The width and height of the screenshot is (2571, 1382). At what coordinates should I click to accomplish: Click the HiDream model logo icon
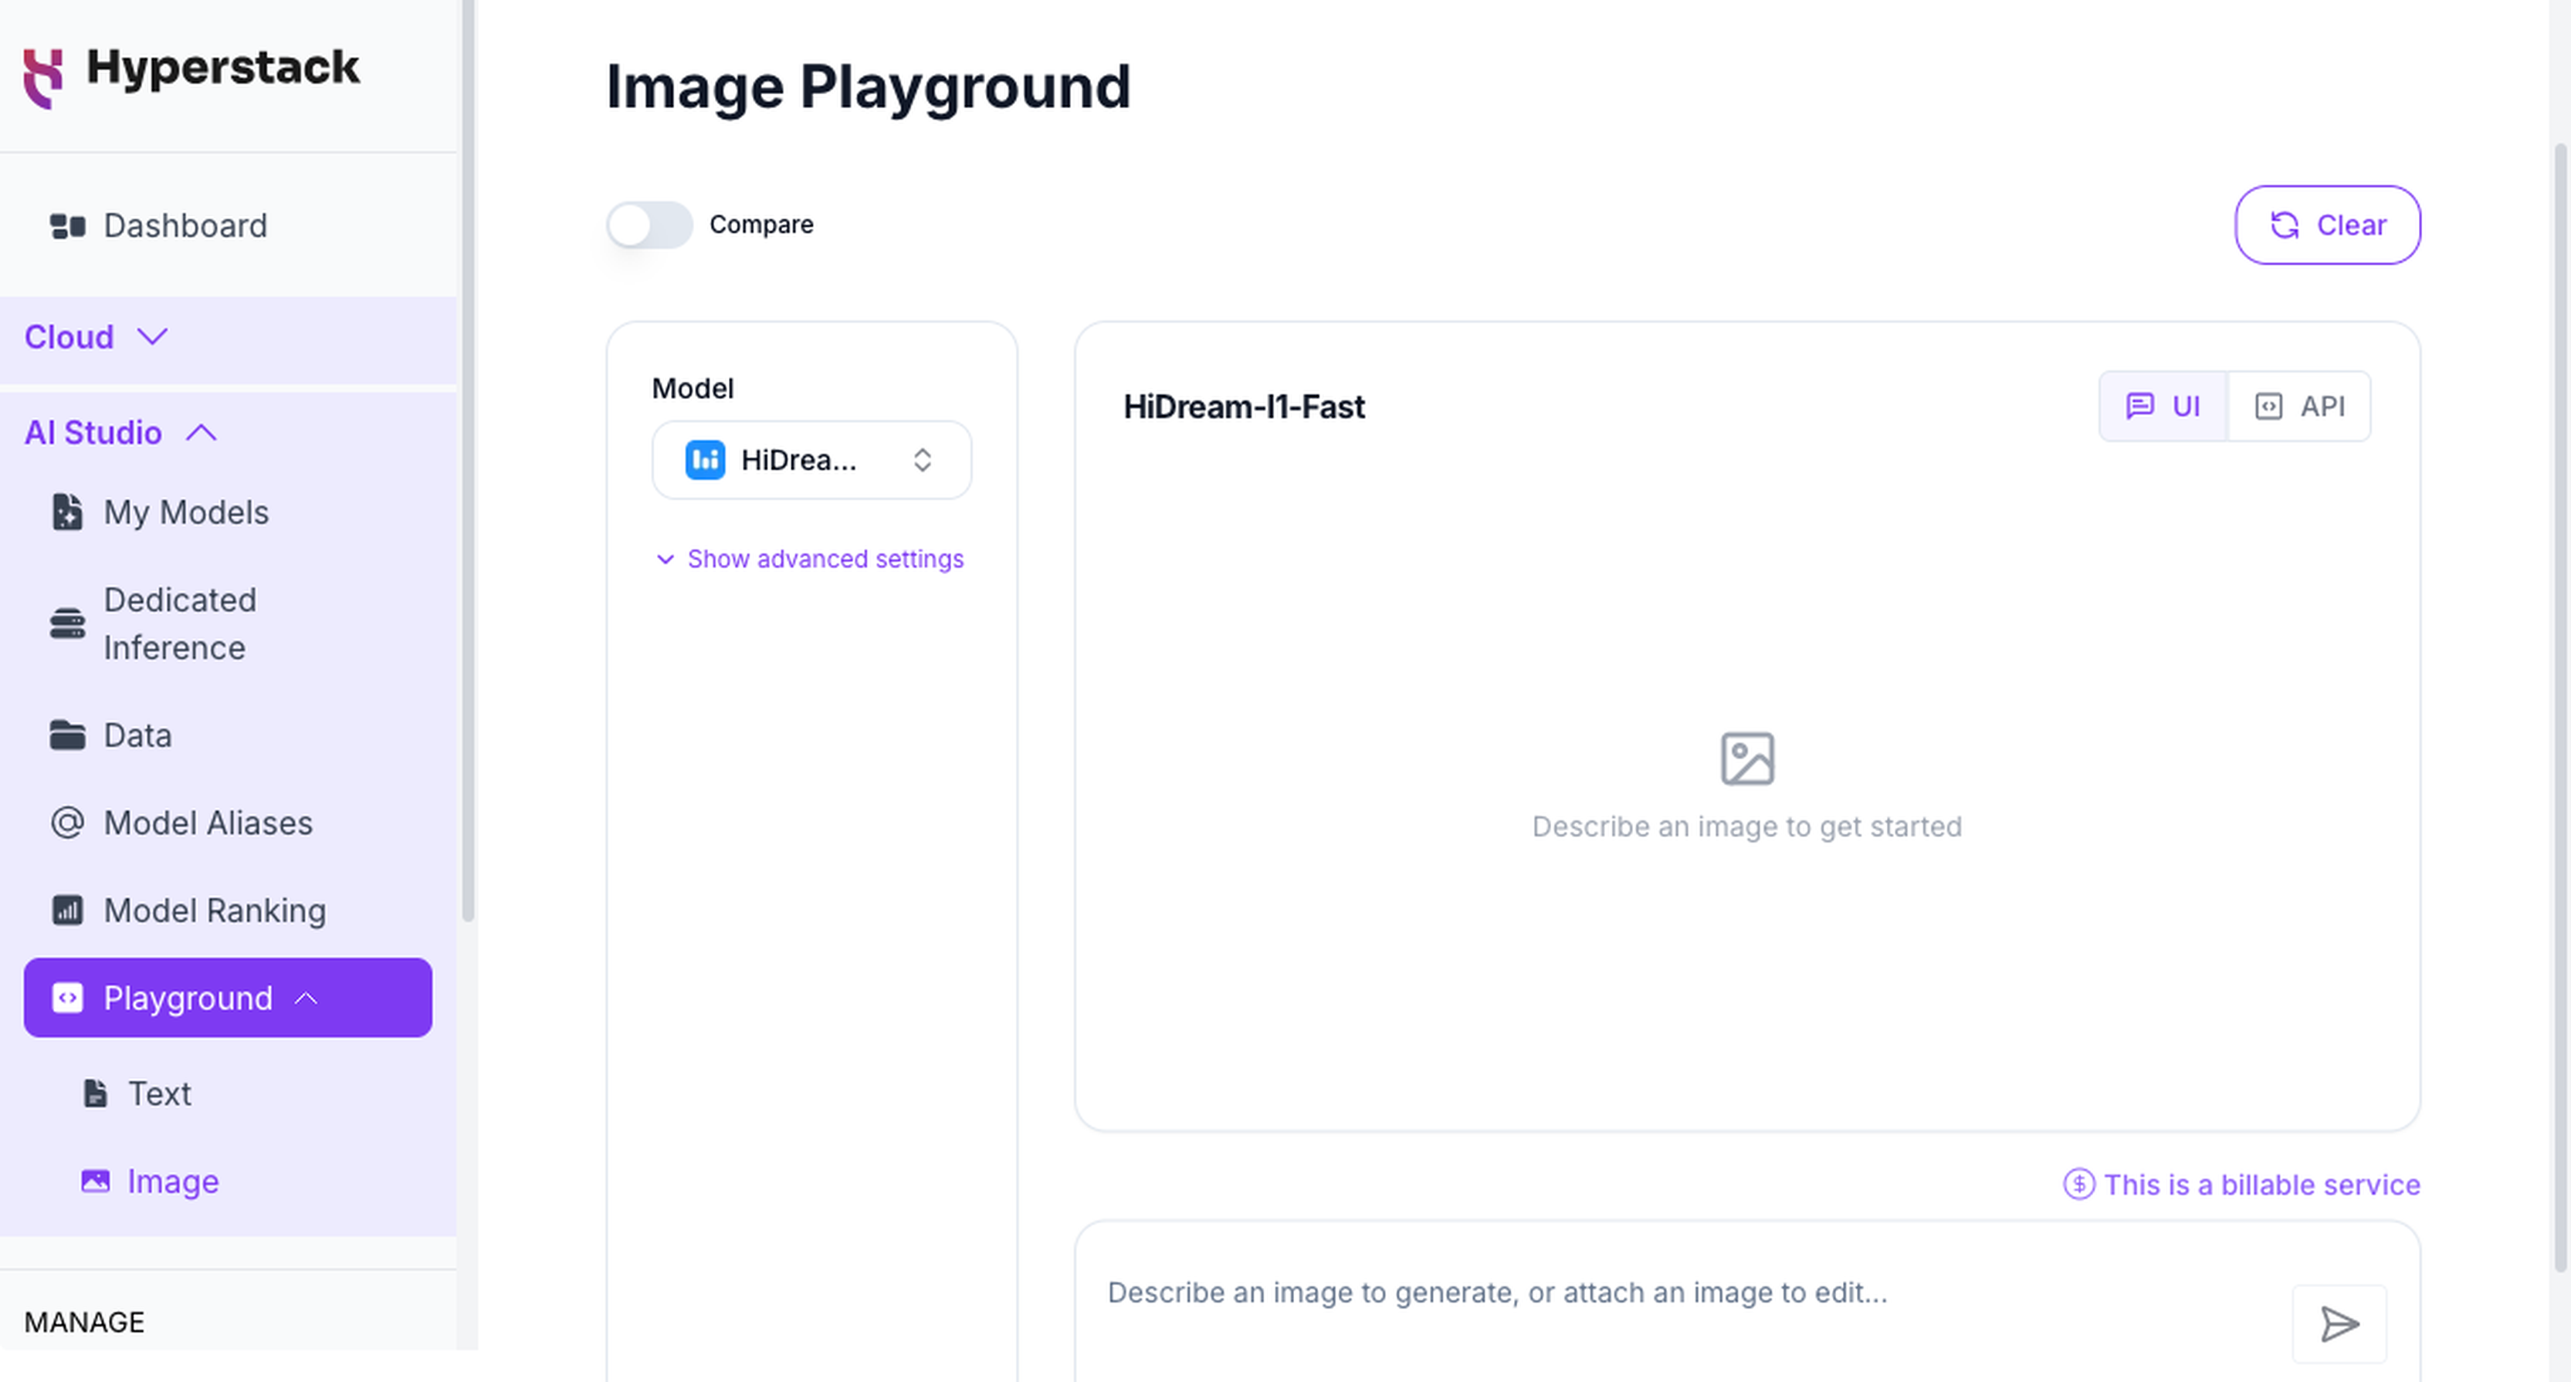[705, 460]
